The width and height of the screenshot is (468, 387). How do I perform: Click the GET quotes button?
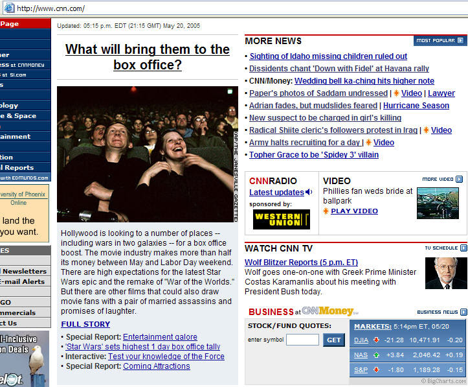click(334, 340)
